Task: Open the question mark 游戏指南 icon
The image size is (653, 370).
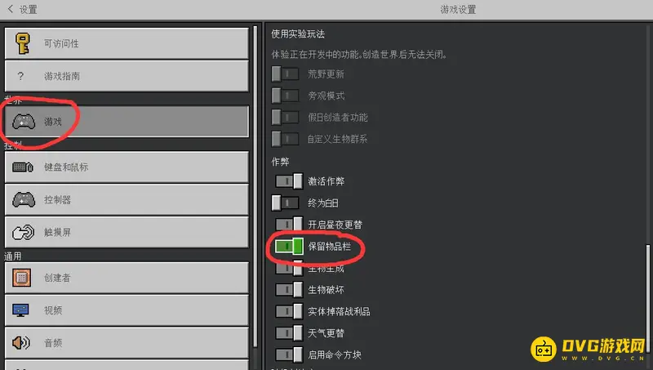Action: click(20, 76)
